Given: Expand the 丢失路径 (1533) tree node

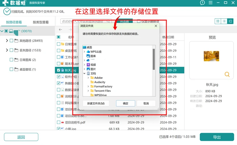Looking at the screenshot, I should click(x=7, y=50).
